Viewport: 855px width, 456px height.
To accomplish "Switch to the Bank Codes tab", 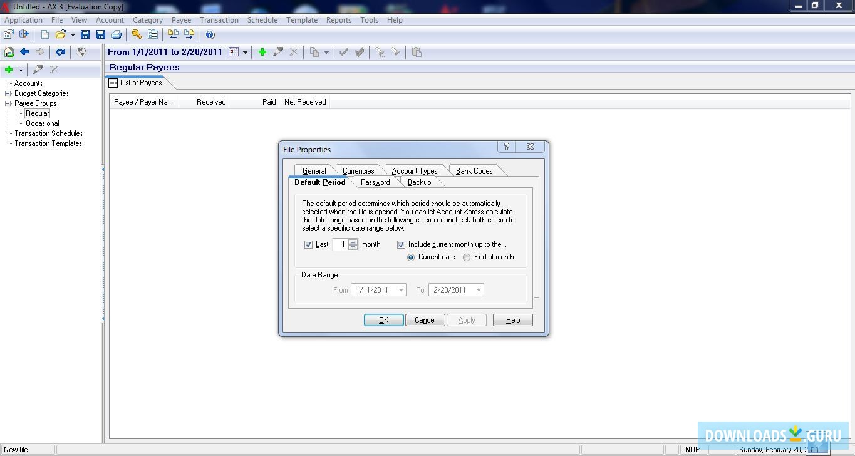I will (475, 170).
